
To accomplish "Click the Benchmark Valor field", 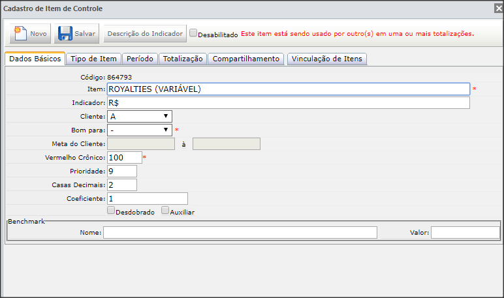I will point(465,233).
